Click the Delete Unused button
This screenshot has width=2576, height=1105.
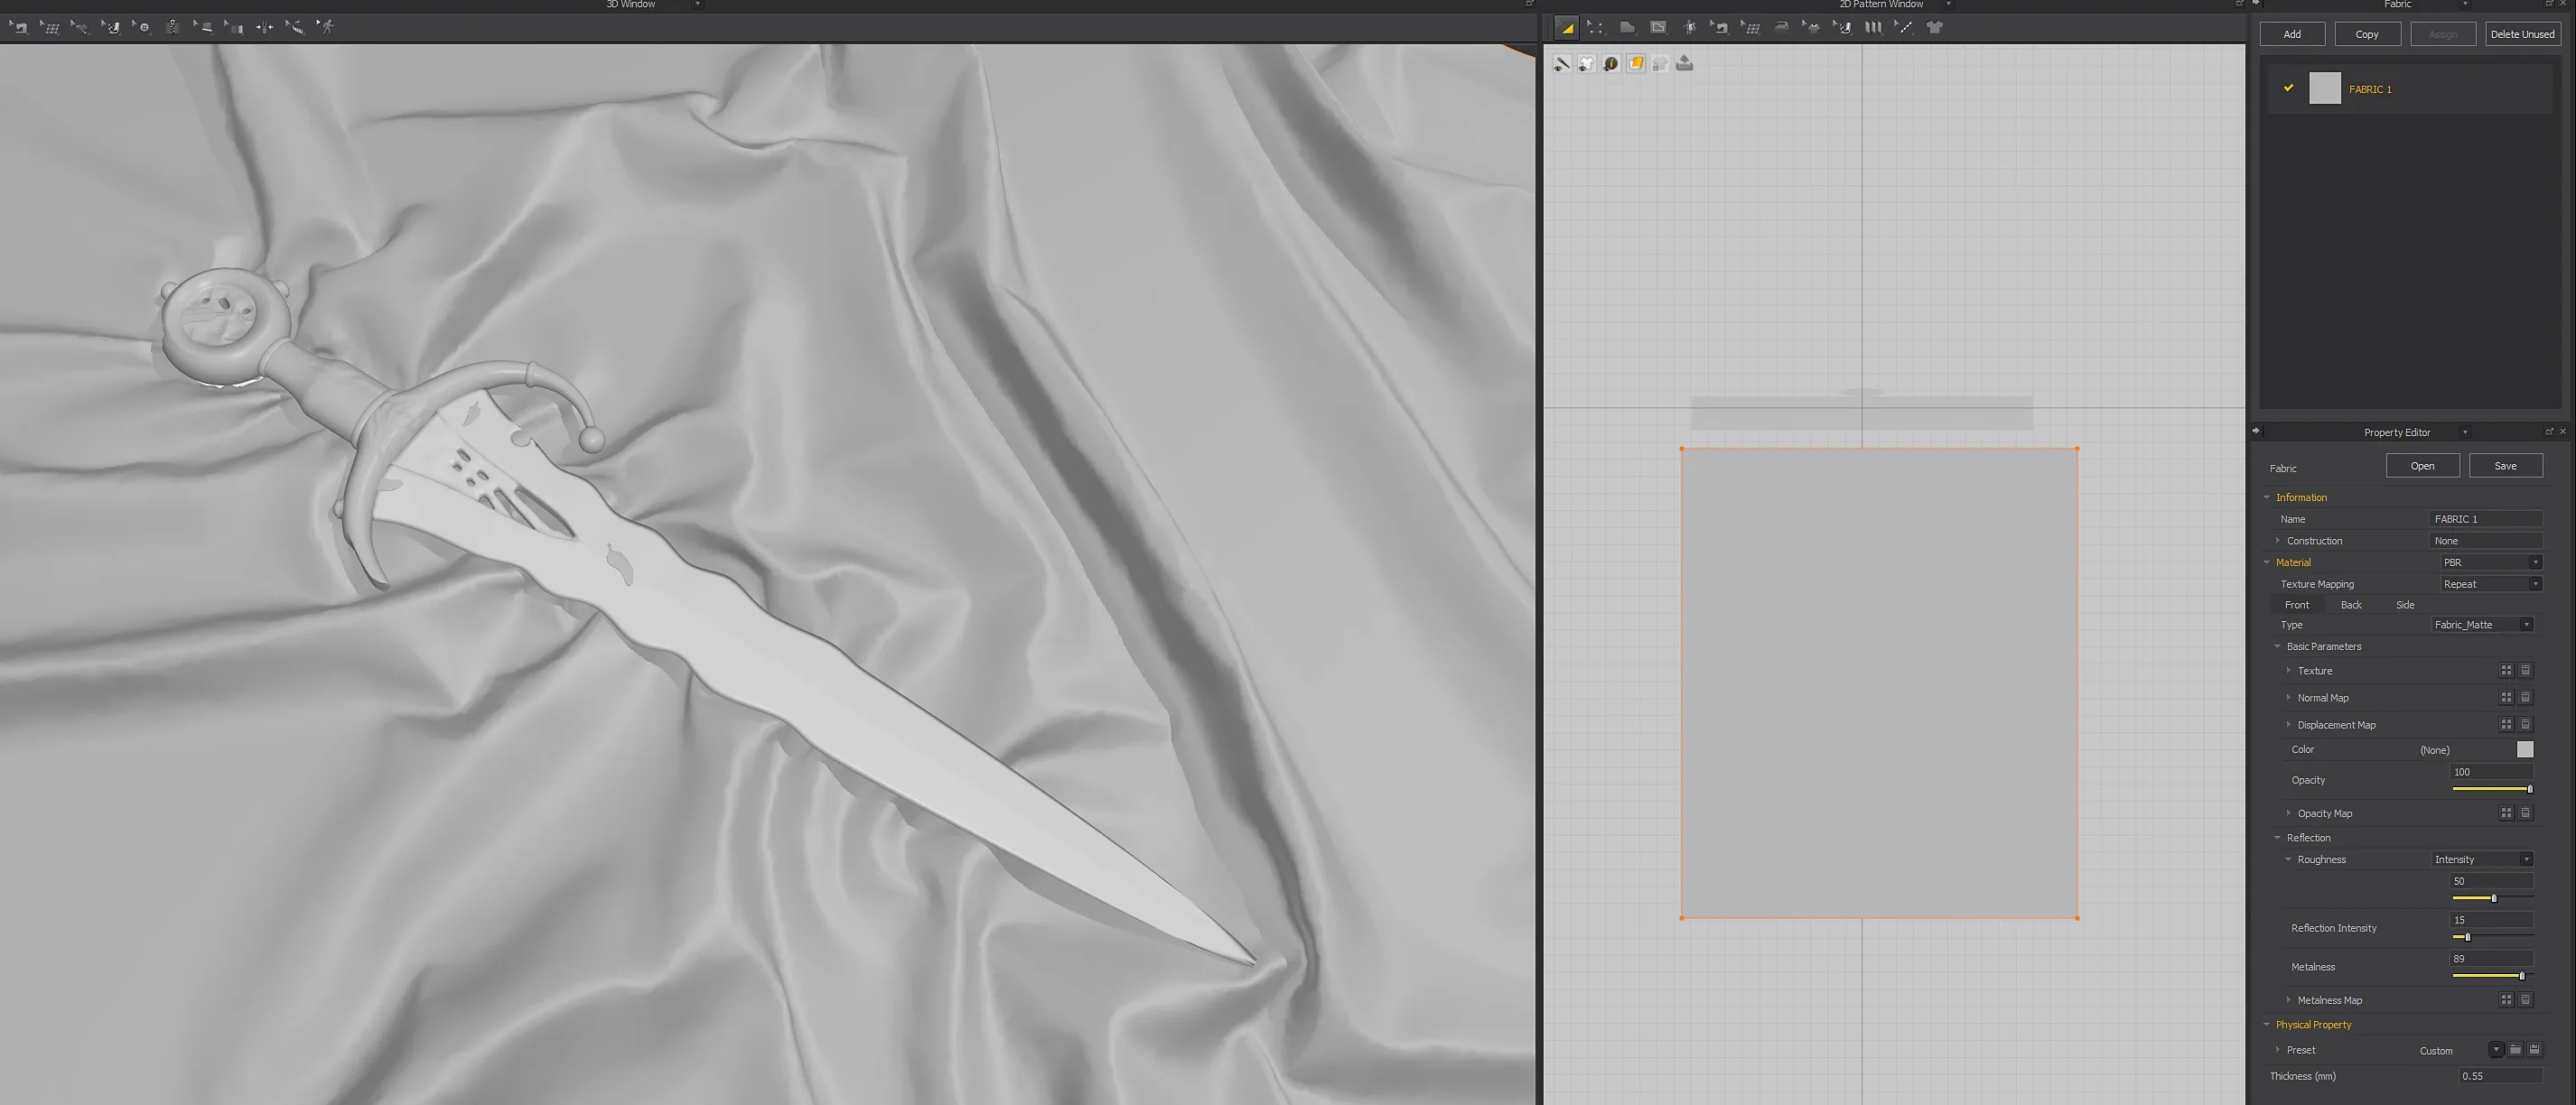tap(2522, 34)
